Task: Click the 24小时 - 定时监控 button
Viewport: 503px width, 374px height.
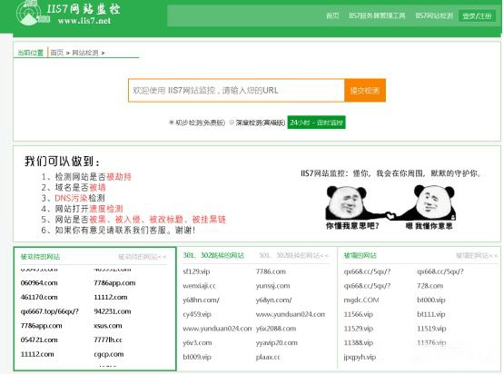Action: pyautogui.click(x=316, y=123)
